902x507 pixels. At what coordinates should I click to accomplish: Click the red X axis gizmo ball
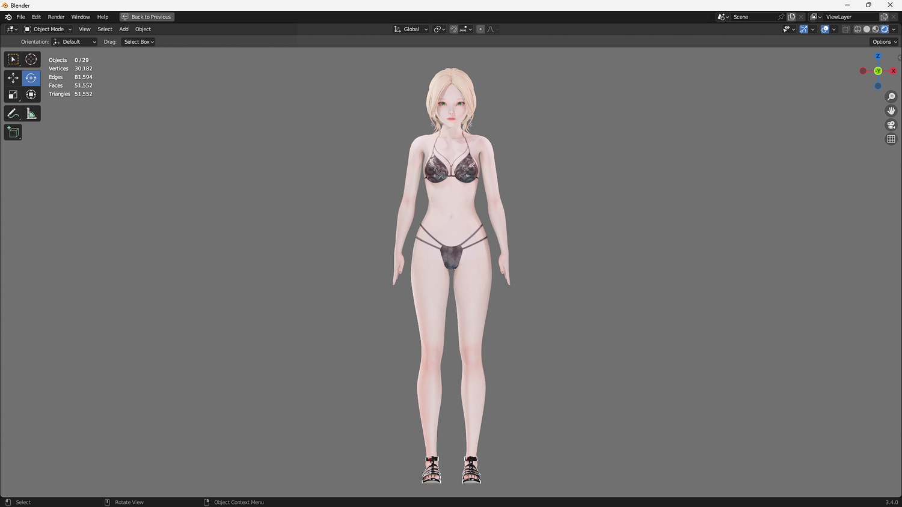coord(893,71)
